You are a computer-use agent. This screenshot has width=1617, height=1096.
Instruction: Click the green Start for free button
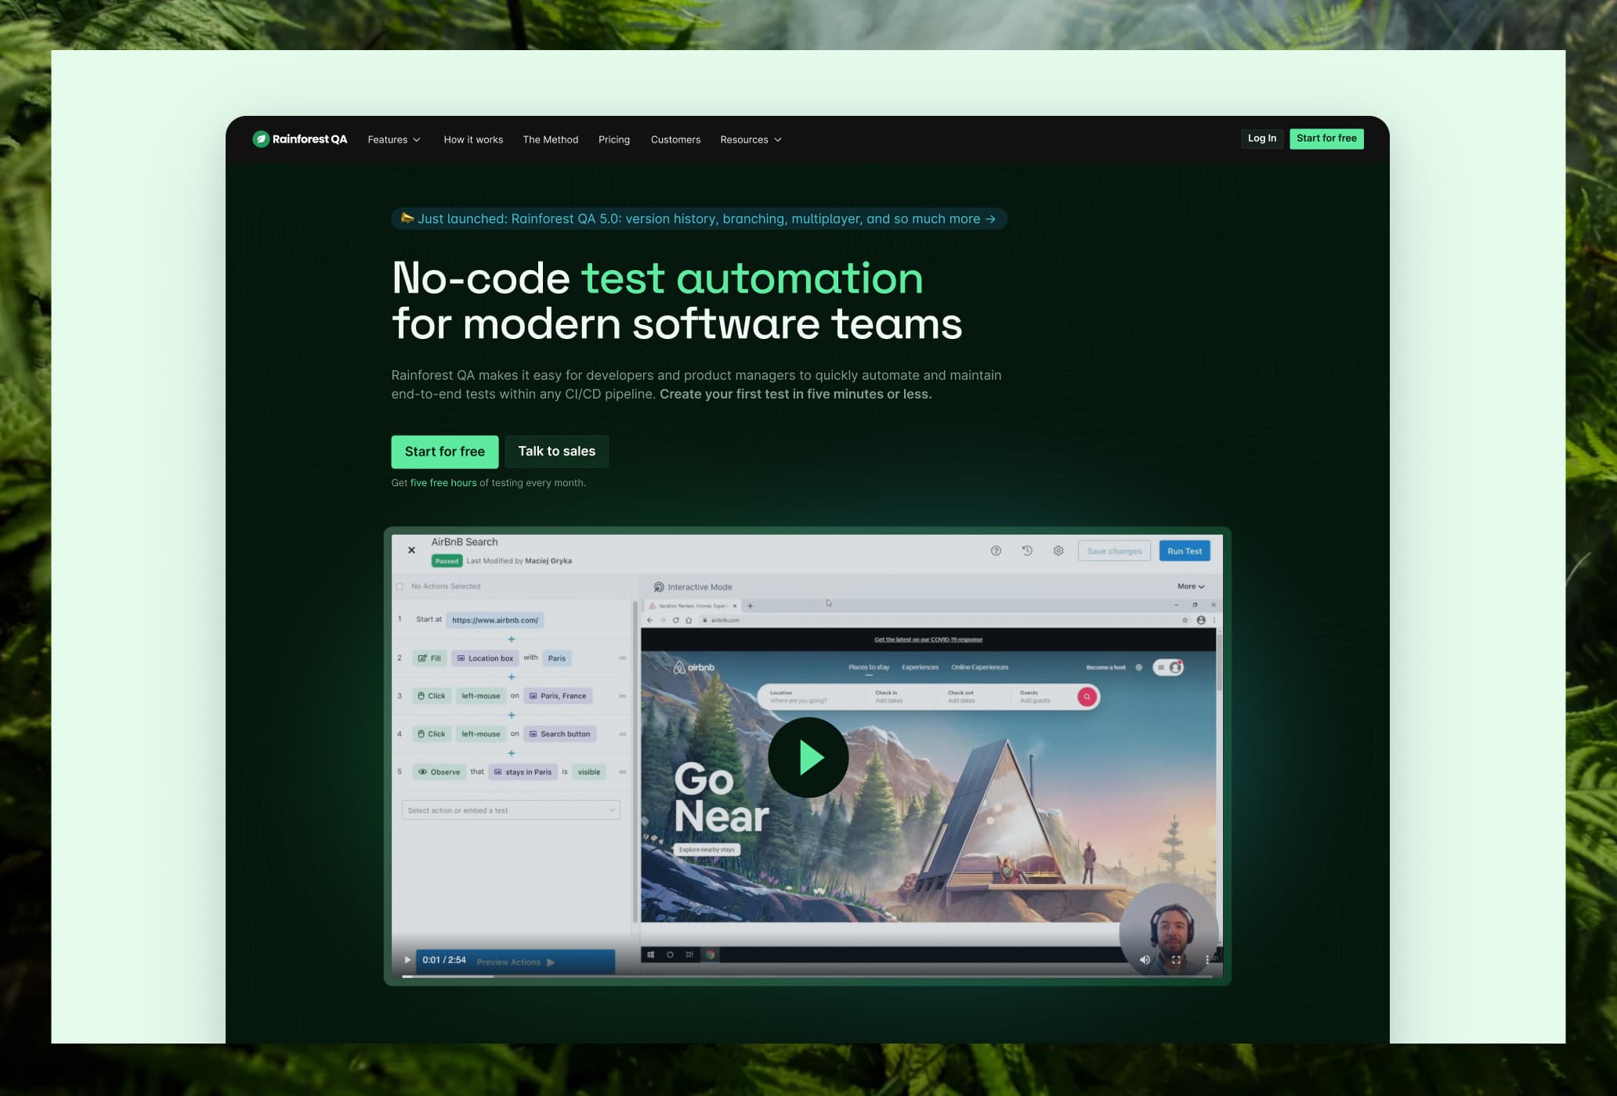click(444, 452)
